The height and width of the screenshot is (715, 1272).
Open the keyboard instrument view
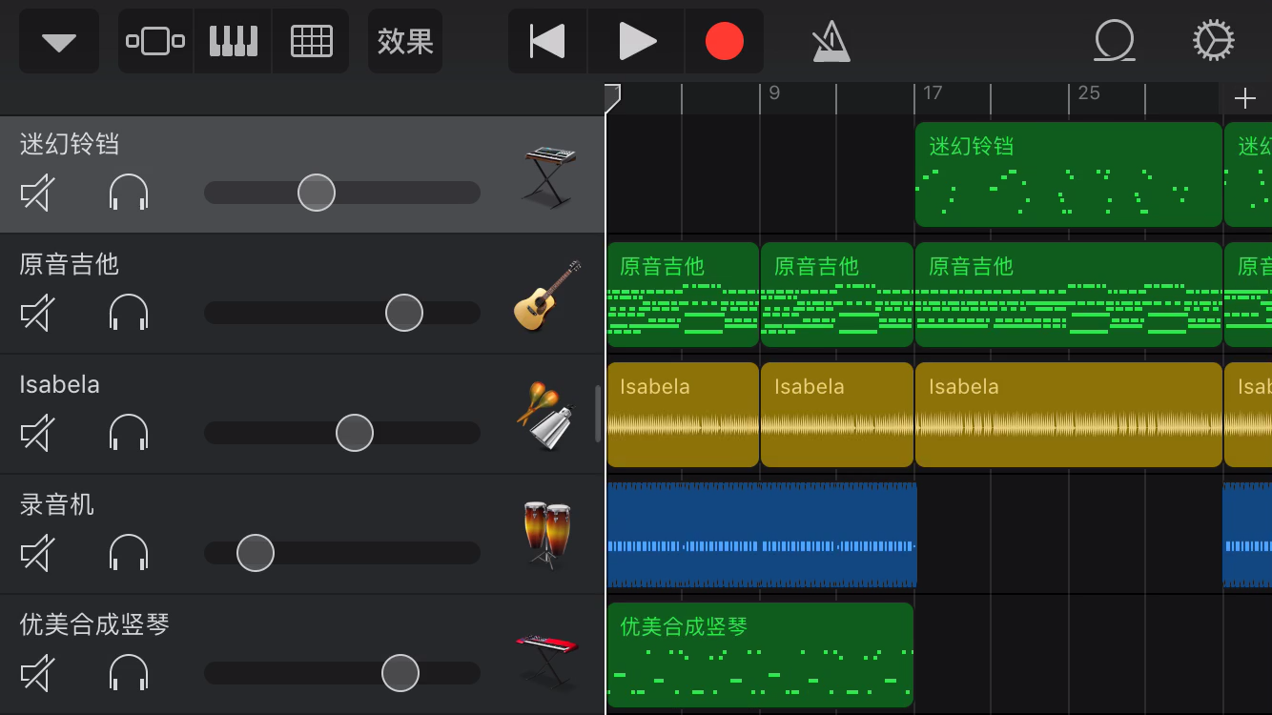(234, 41)
